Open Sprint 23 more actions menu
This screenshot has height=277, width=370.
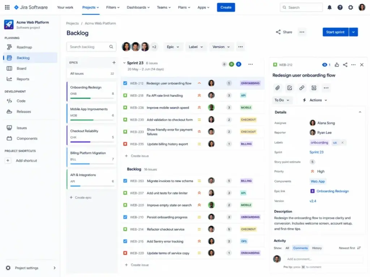tap(251, 64)
